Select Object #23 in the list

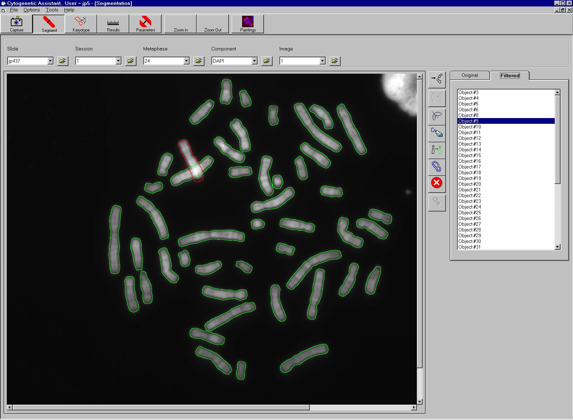point(506,201)
